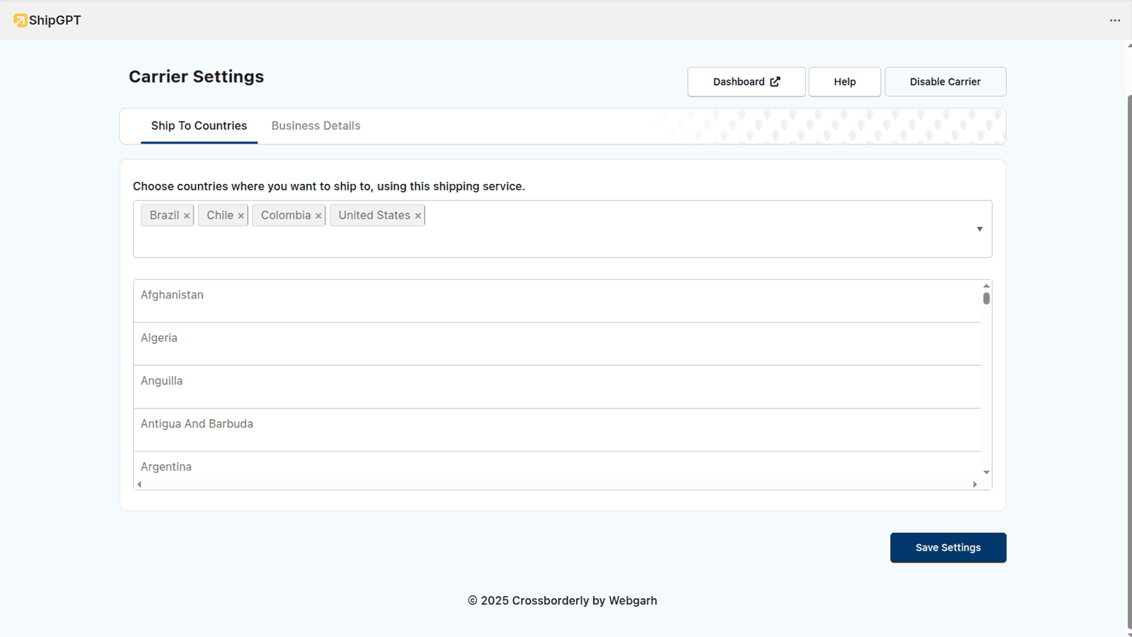The height and width of the screenshot is (637, 1132).
Task: Select the Ship To Countries tab
Action: click(x=199, y=126)
